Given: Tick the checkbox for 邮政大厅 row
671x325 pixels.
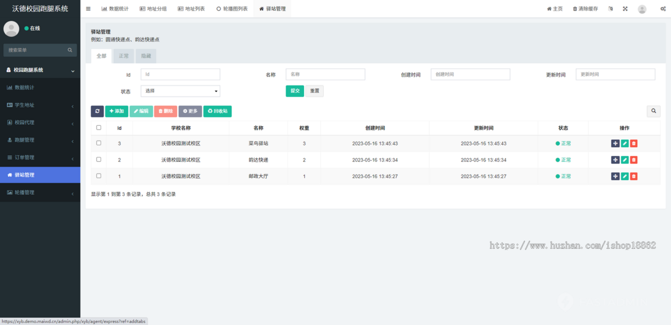Looking at the screenshot, I should (99, 176).
